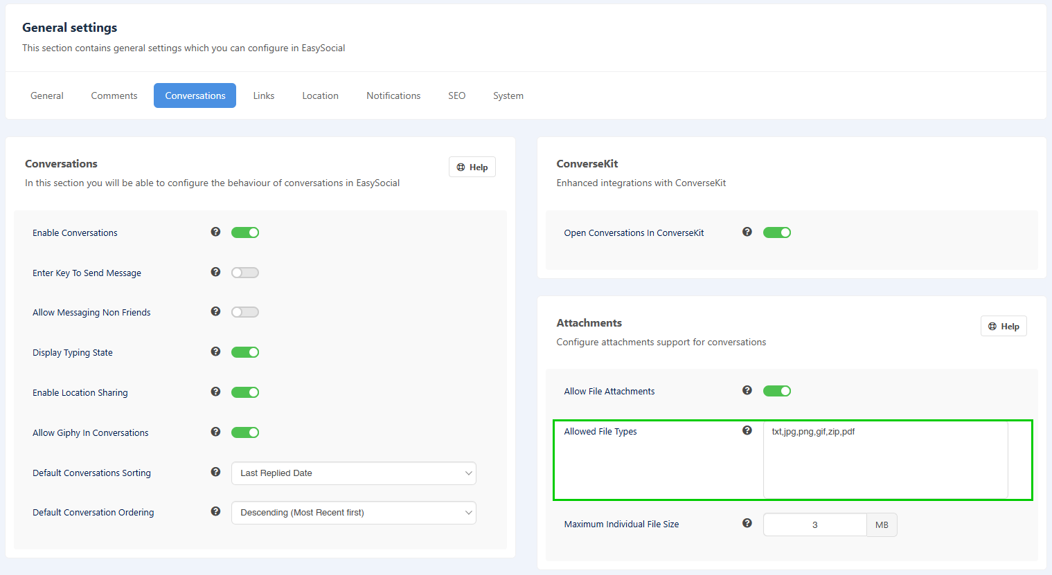Click help icon for Open Conversations In ConverseKit

pyautogui.click(x=747, y=232)
